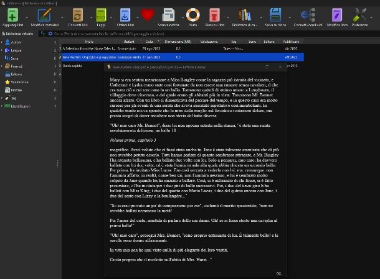Open Modifica metadati tool
This screenshot has width=380, height=279.
tap(45, 15)
